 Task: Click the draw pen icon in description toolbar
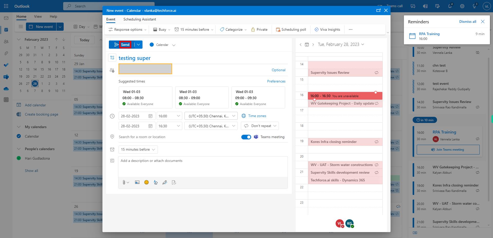pos(165,182)
